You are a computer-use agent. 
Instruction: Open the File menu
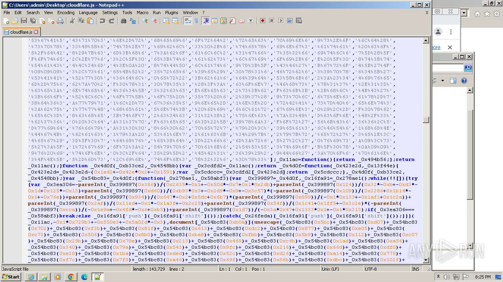pyautogui.click(x=7, y=13)
